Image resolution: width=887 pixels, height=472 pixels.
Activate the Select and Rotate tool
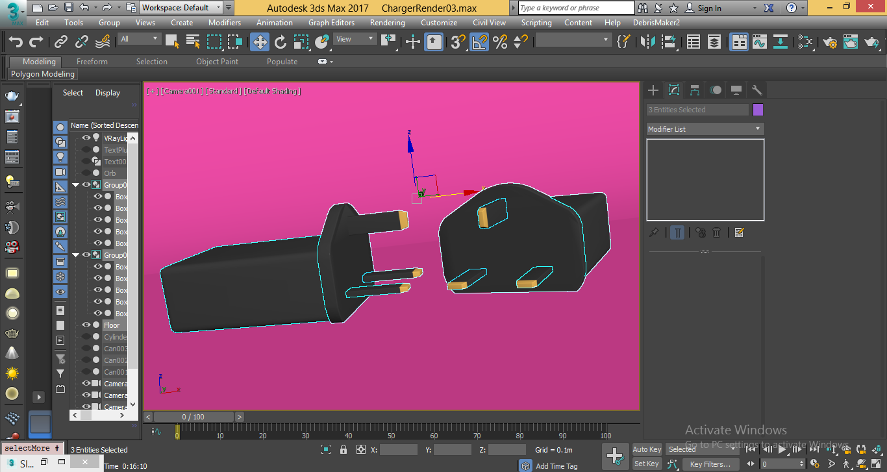(x=281, y=42)
